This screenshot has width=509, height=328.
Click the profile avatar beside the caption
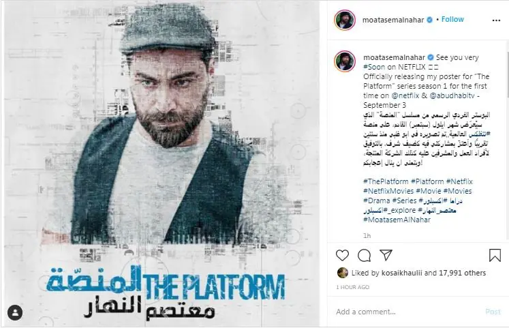click(345, 61)
